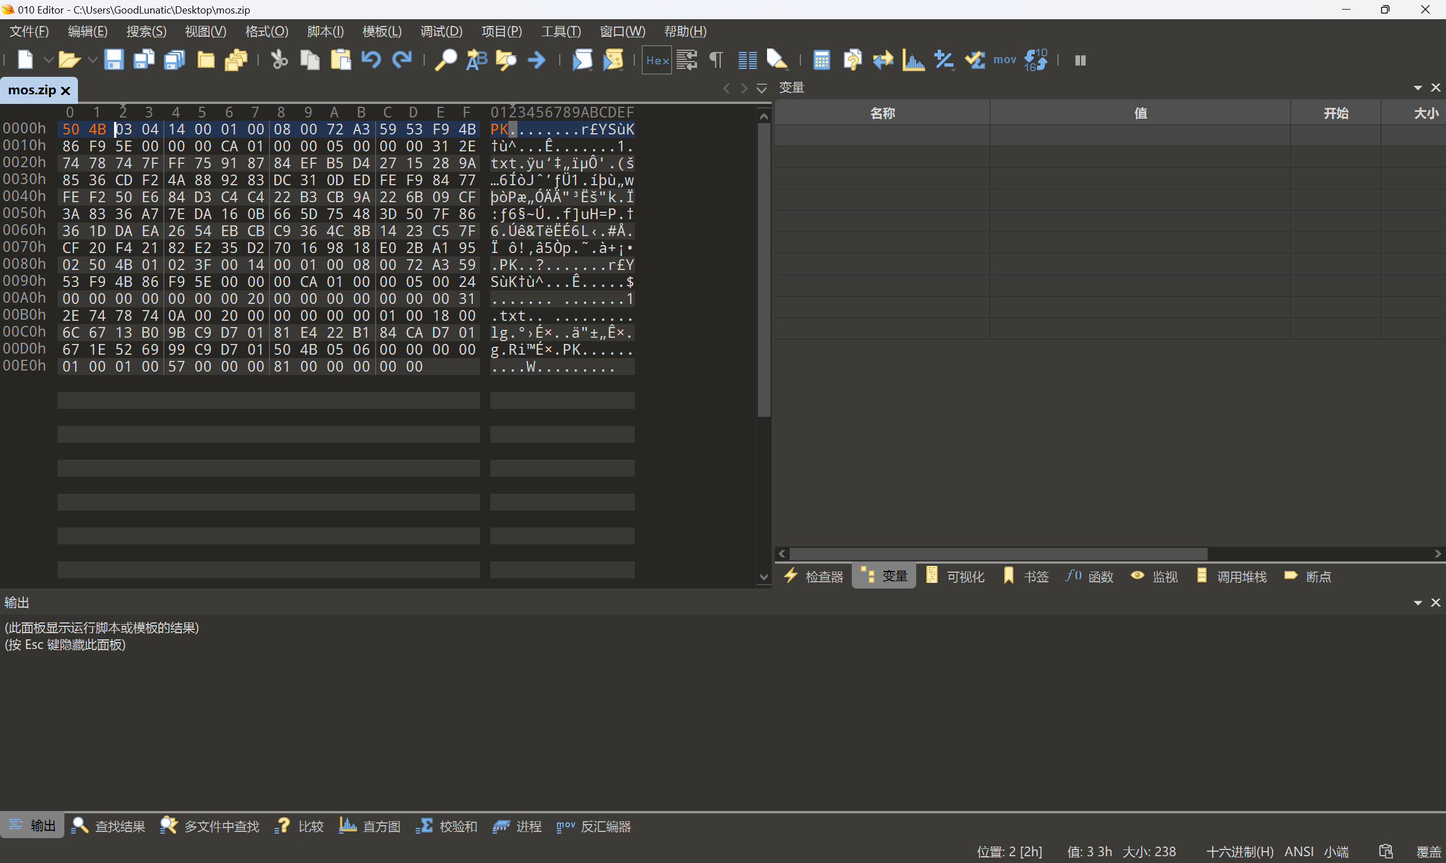
Task: Click the 名称 column header
Action: 882,113
